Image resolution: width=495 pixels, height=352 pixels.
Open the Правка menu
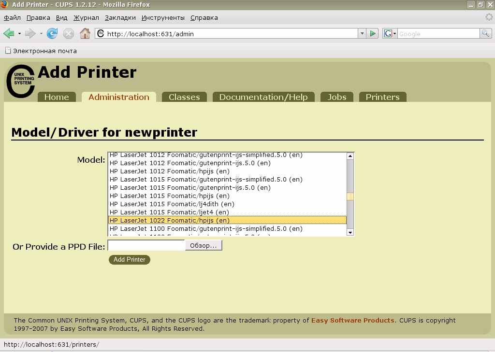(38, 18)
